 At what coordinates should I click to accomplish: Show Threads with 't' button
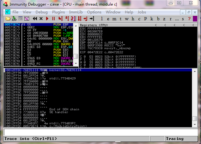click(120, 19)
